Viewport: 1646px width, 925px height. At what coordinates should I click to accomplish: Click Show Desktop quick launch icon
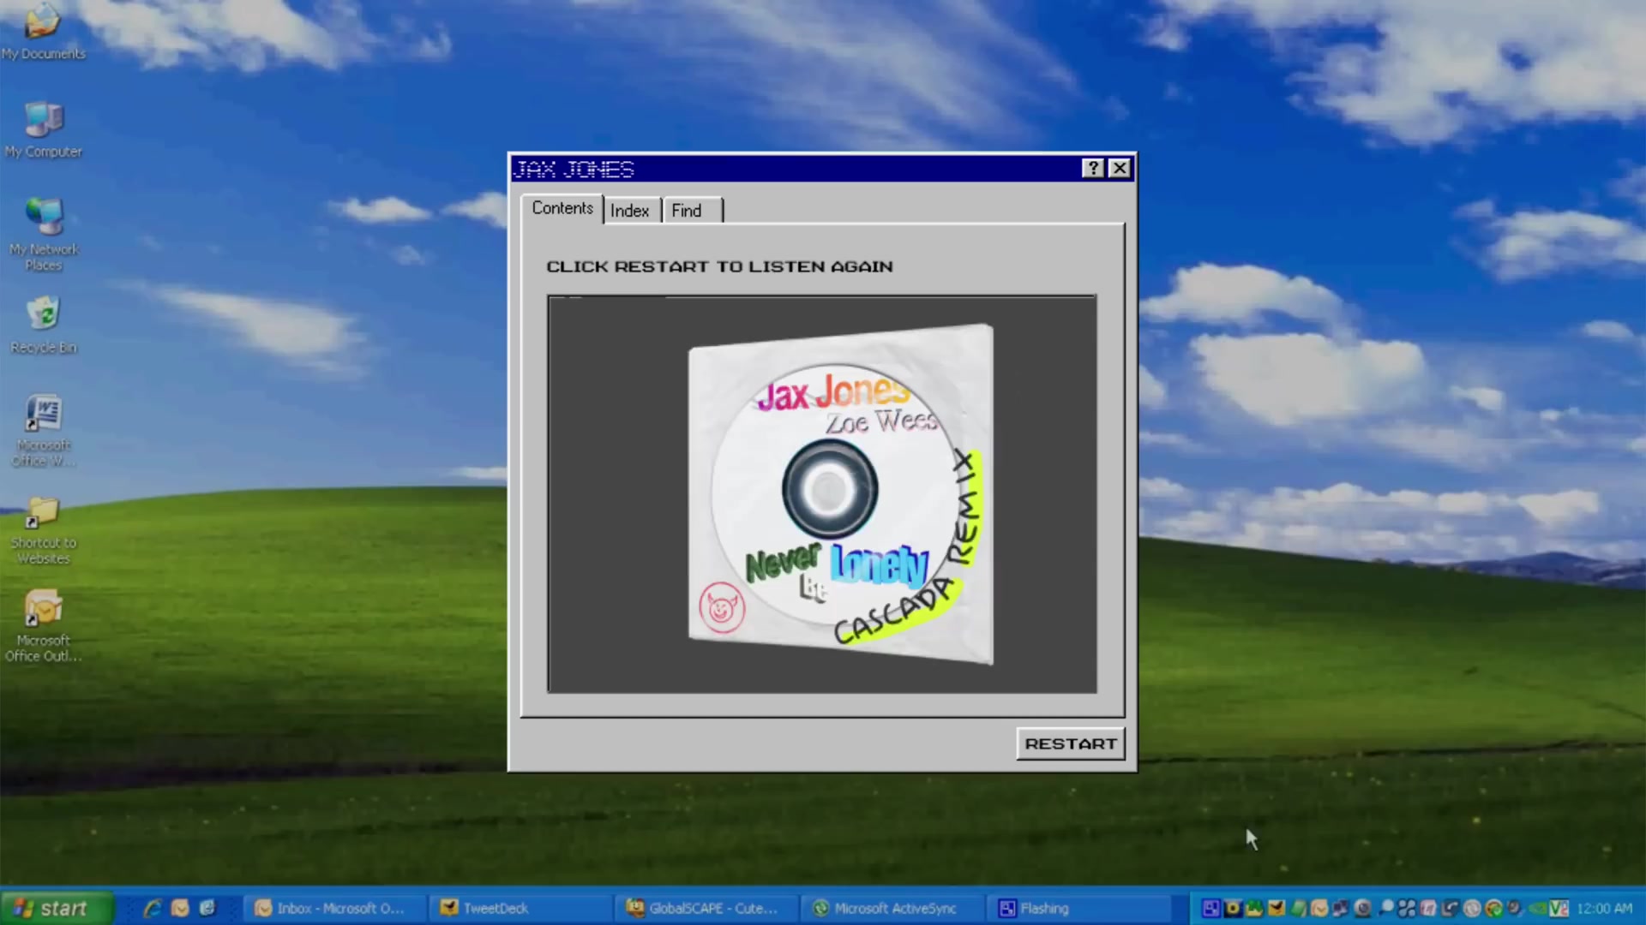pos(207,908)
